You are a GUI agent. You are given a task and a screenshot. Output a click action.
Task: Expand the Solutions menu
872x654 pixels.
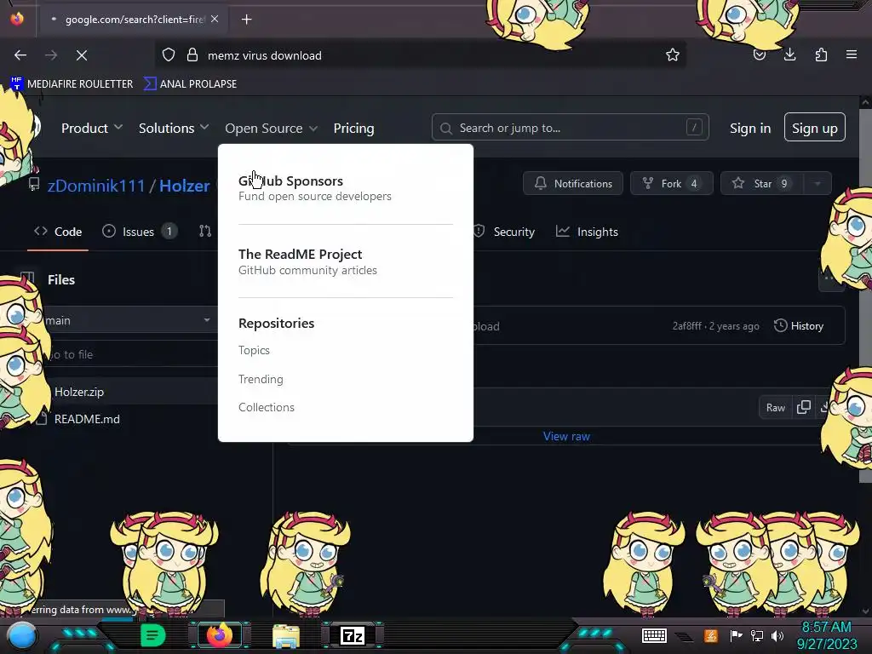tap(174, 129)
